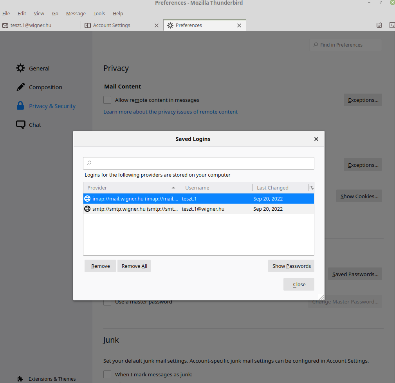Click username teszt.1@wigner.hu in logins table
The height and width of the screenshot is (383, 395).
(x=203, y=209)
